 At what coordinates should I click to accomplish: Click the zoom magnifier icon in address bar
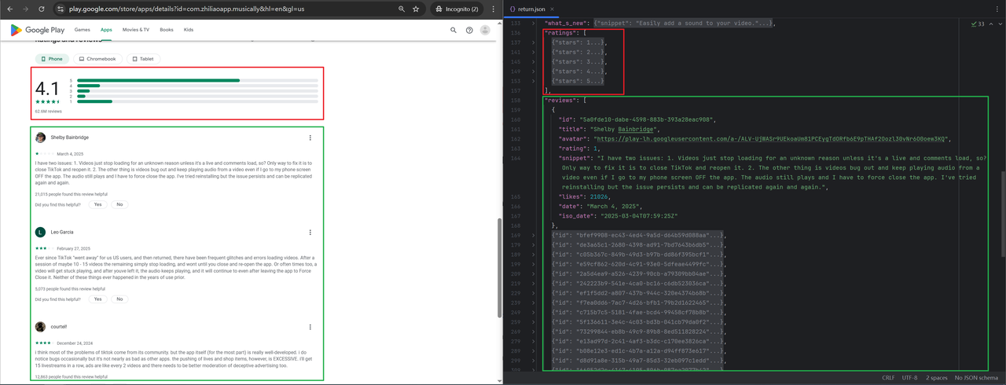(x=402, y=9)
